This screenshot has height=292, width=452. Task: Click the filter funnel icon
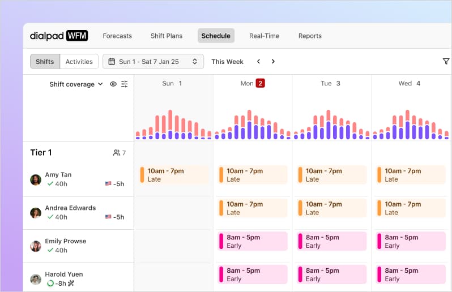[x=446, y=61]
